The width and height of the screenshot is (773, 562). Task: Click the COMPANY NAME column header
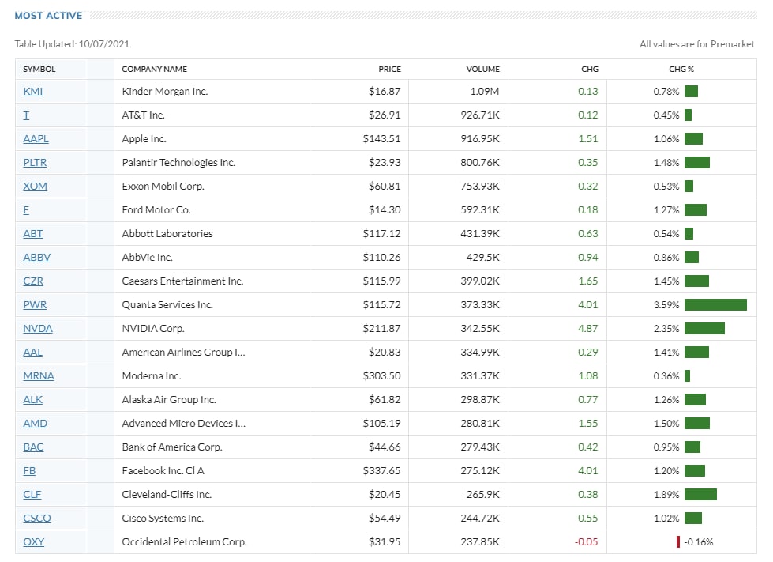click(x=154, y=69)
